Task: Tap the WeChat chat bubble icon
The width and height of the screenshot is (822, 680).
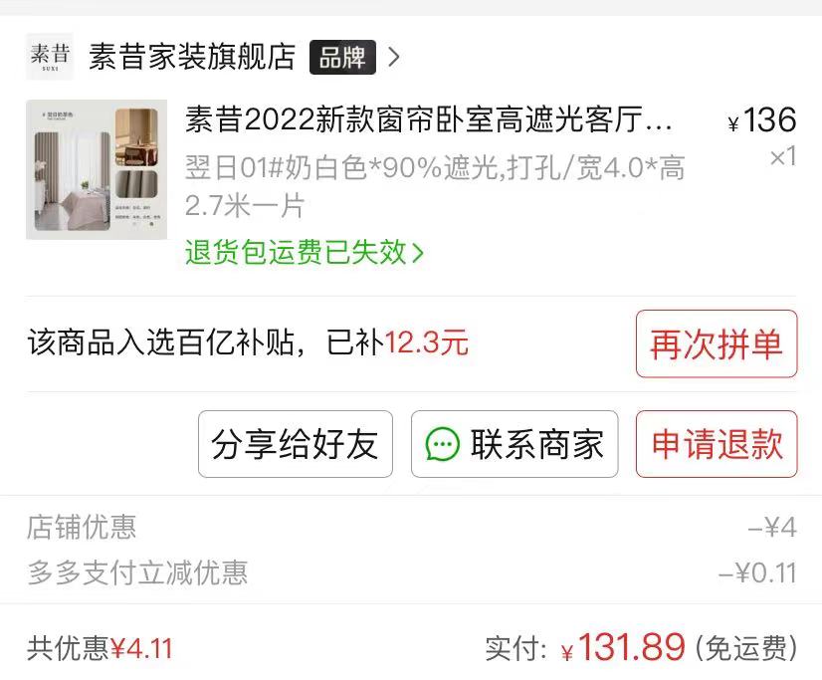Action: point(442,444)
